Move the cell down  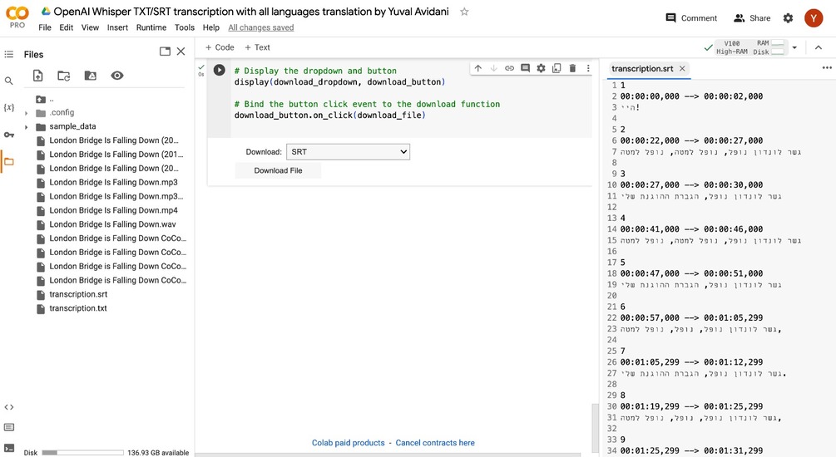(494, 68)
